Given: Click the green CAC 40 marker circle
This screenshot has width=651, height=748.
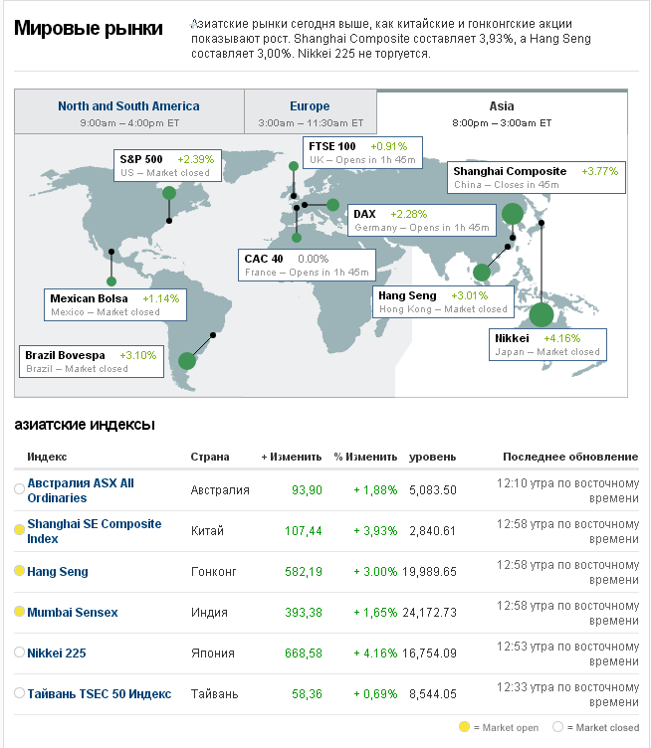Looking at the screenshot, I should [x=297, y=238].
